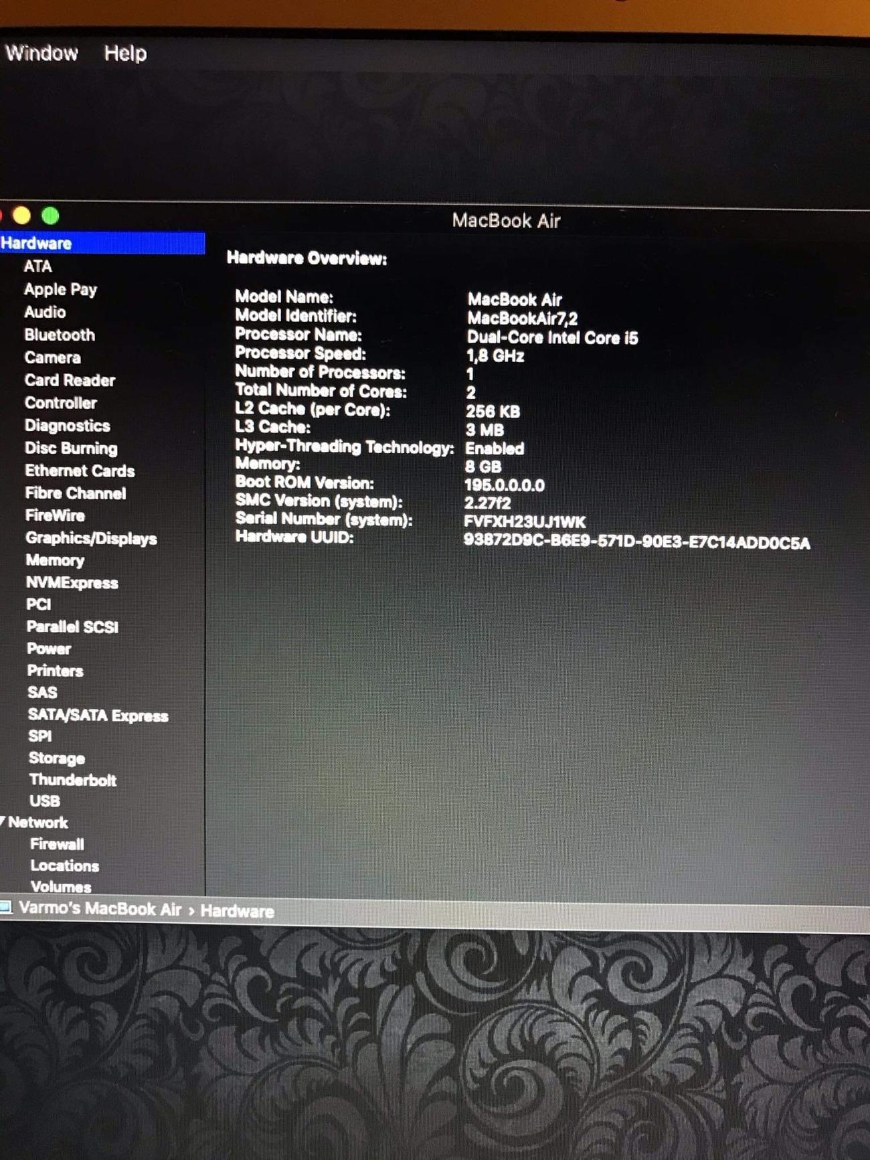Image resolution: width=870 pixels, height=1160 pixels.
Task: Collapse the Network disclosure triangle
Action: [x=3, y=822]
